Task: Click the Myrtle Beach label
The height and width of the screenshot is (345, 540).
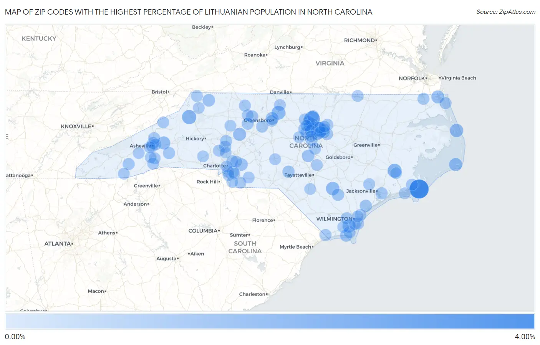Action: [x=295, y=247]
